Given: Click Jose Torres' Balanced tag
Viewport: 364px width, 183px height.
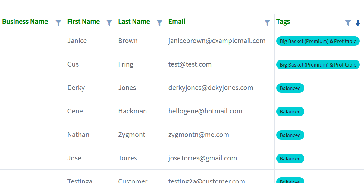Looking at the screenshot, I should [x=290, y=159].
